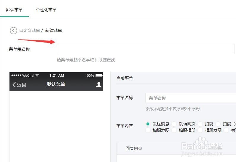Open the 个性化菜单 tab
Image resolution: width=236 pixels, height=162 pixels.
coord(46,10)
